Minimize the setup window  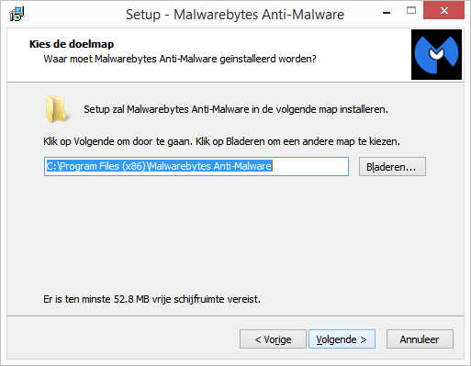click(387, 13)
